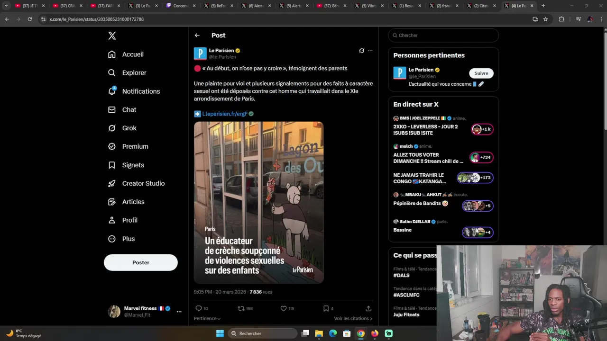The height and width of the screenshot is (341, 607).
Task: Click share icon on the post
Action: tap(368, 308)
